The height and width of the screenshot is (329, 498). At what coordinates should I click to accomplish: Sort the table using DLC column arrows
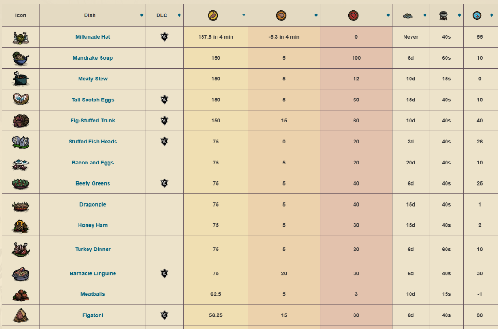click(x=179, y=15)
